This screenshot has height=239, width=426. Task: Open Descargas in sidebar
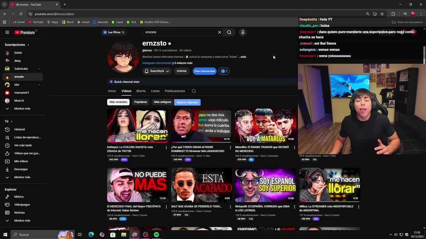23,169
